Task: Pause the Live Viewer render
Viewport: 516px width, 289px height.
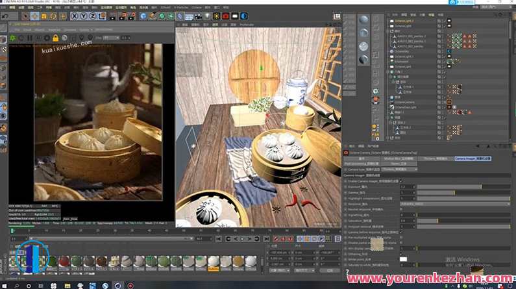Action: point(30,38)
